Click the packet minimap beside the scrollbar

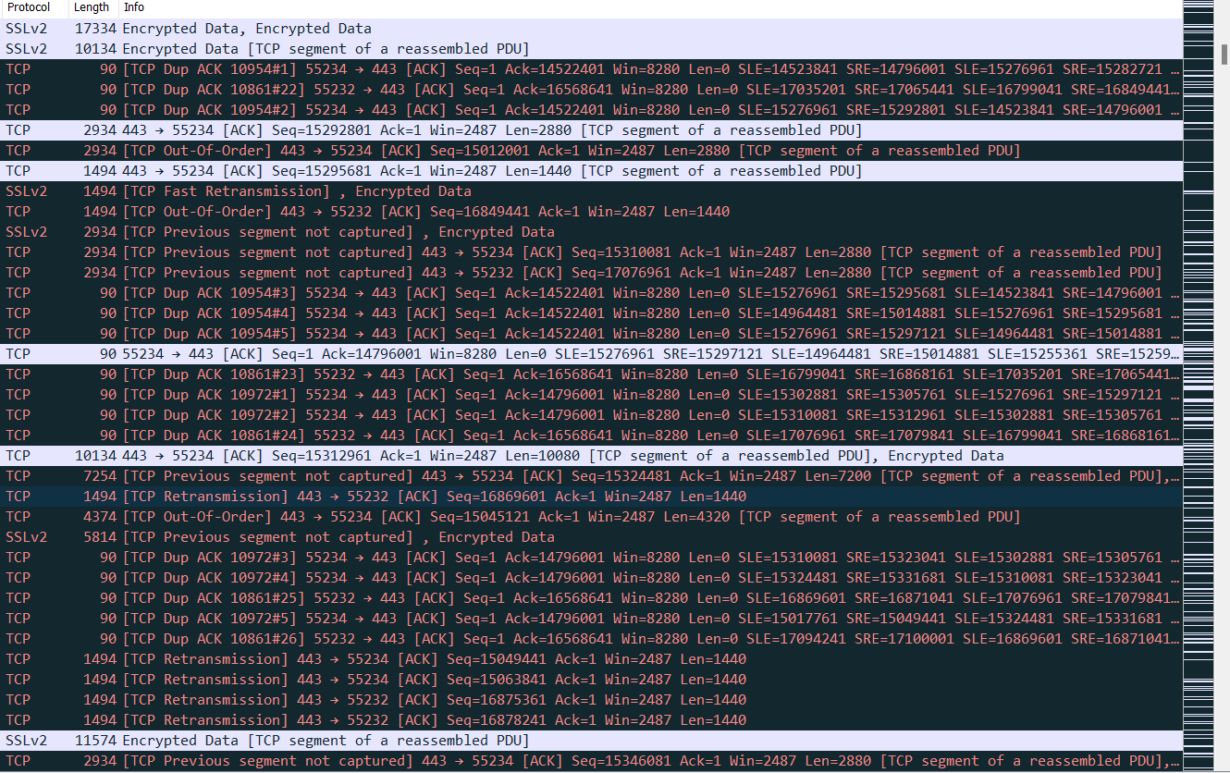(1197, 370)
